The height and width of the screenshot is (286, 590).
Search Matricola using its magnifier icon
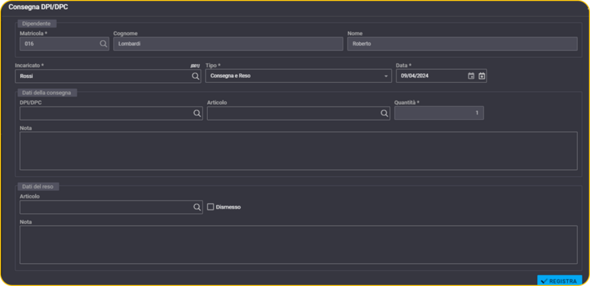click(x=103, y=44)
